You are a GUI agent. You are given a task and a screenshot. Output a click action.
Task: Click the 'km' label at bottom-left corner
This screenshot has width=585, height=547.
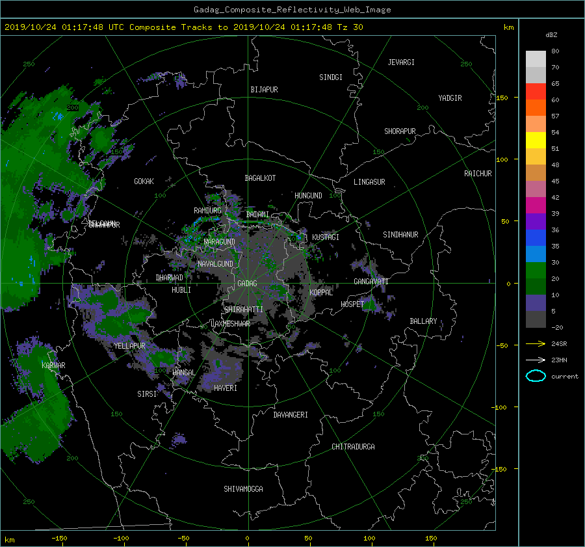tap(10, 540)
